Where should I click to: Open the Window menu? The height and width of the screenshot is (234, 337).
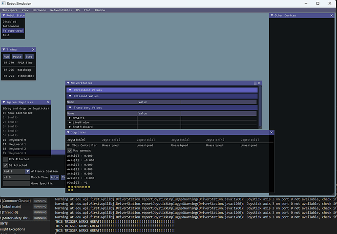pos(100,10)
